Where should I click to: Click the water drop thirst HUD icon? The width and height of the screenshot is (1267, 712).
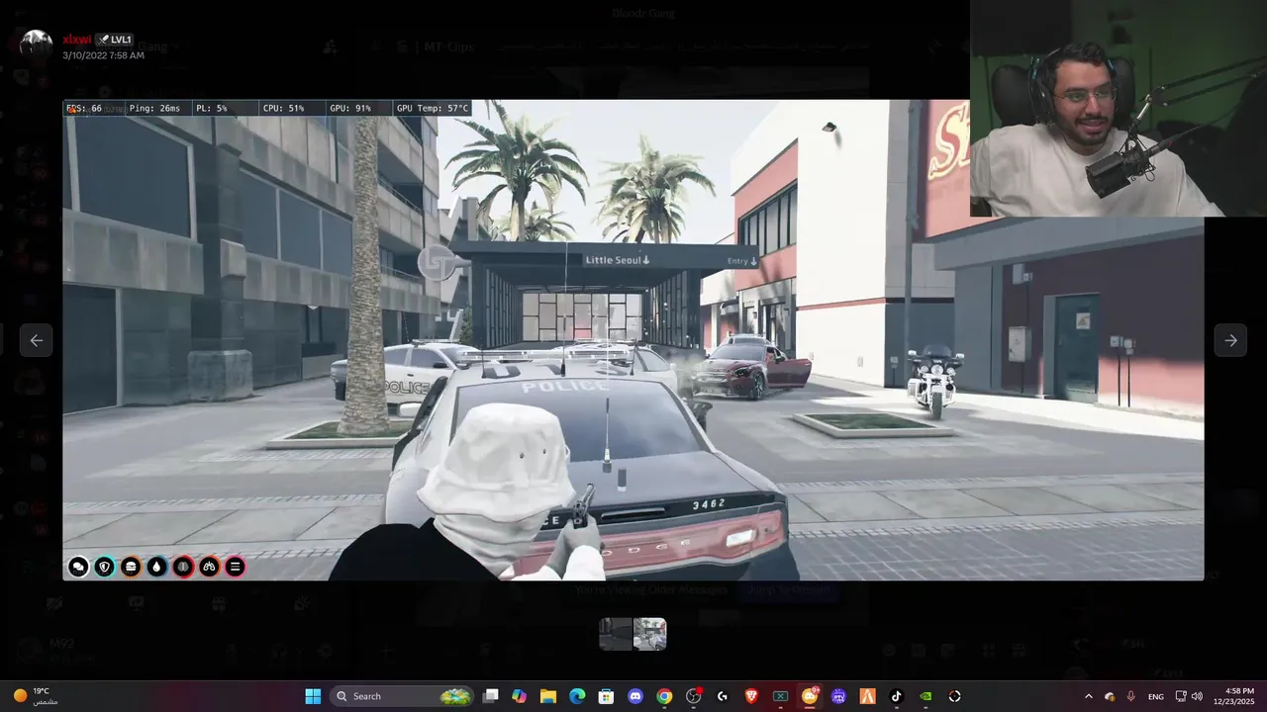point(156,567)
